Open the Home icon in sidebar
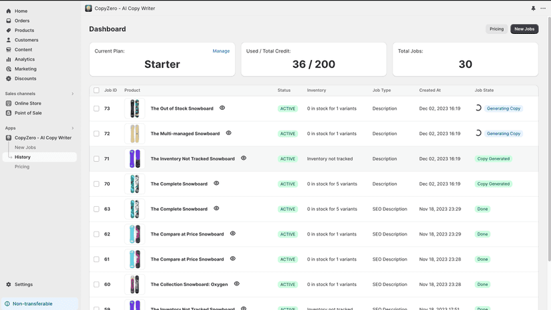The image size is (551, 310). click(9, 11)
